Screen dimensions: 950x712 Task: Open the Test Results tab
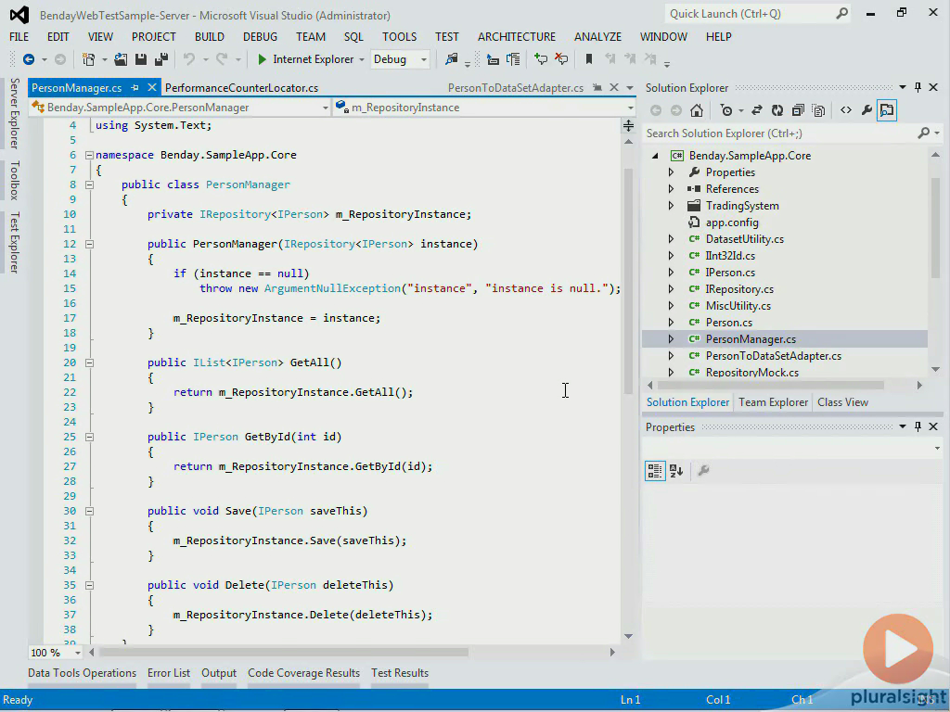click(400, 673)
